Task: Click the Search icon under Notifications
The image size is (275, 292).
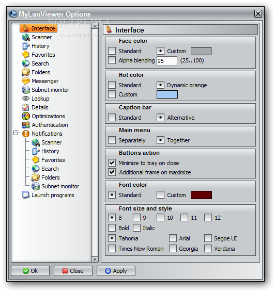Action: (36, 169)
